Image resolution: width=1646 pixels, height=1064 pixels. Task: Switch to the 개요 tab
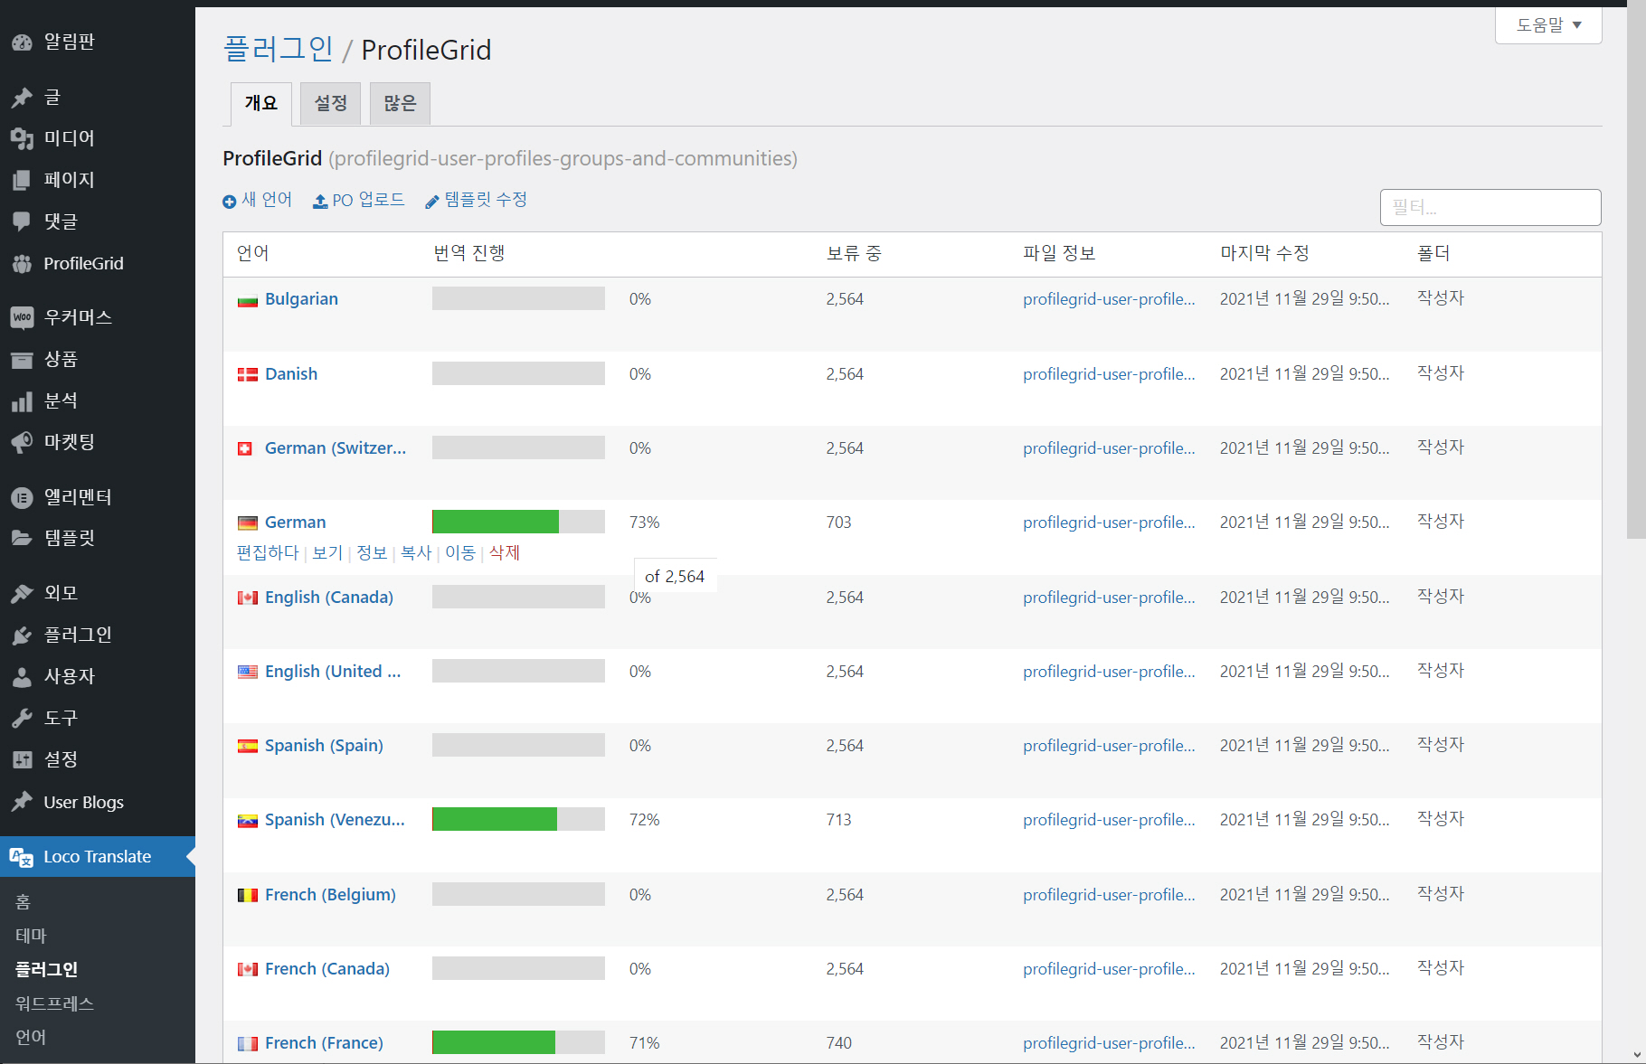click(x=261, y=104)
